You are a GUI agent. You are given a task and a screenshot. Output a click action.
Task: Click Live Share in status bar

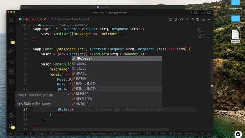(x=58, y=133)
